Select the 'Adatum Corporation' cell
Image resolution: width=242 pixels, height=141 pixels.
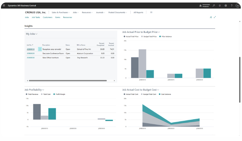tap(85, 53)
